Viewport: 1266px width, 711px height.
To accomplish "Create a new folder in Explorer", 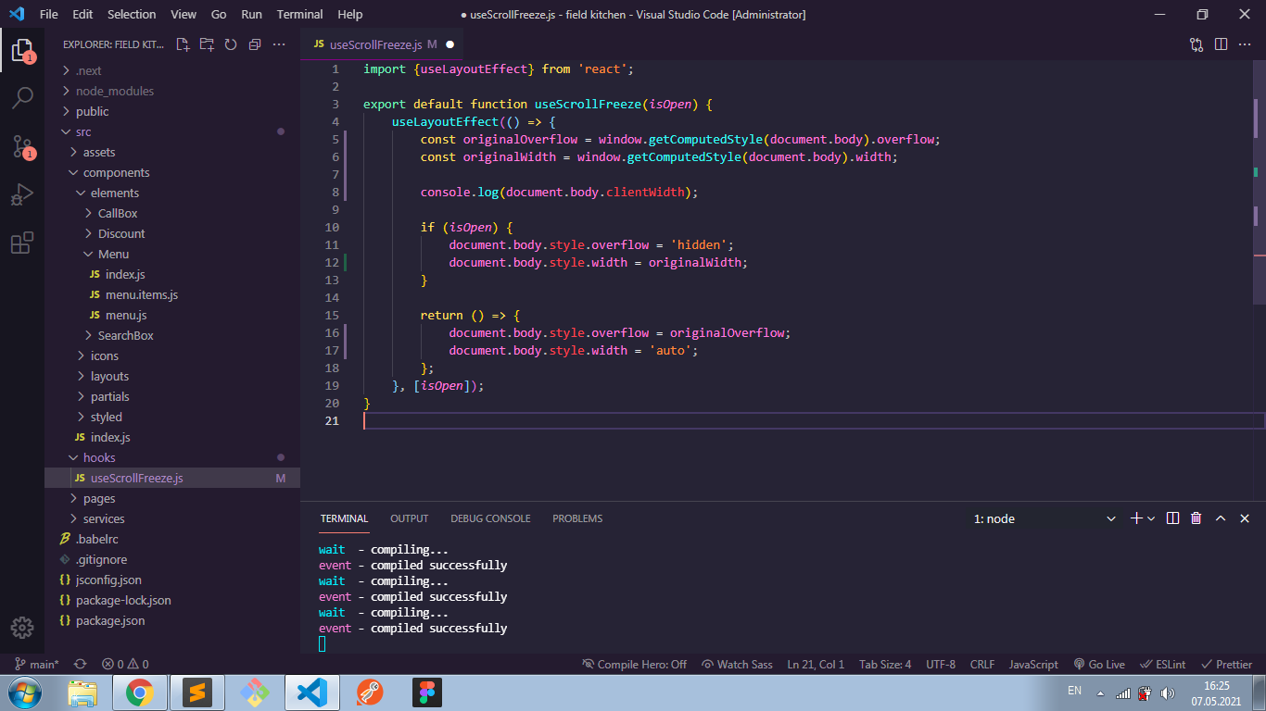I will tap(207, 44).
